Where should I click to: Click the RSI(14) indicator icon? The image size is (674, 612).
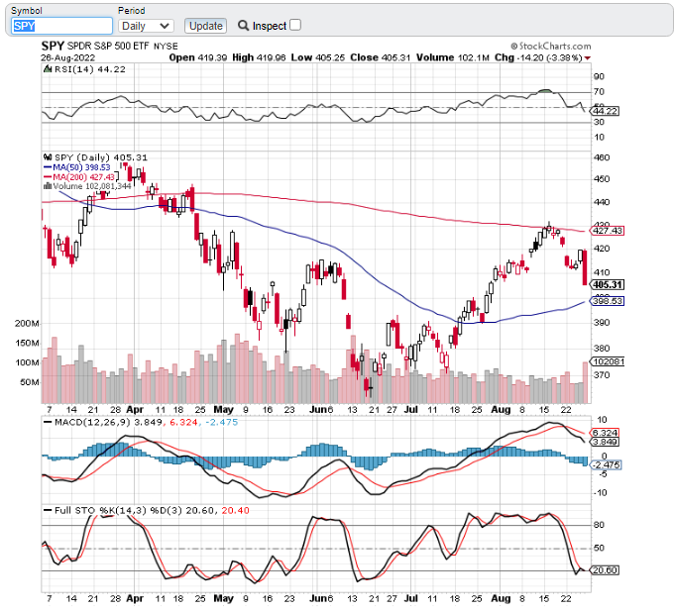[48, 69]
